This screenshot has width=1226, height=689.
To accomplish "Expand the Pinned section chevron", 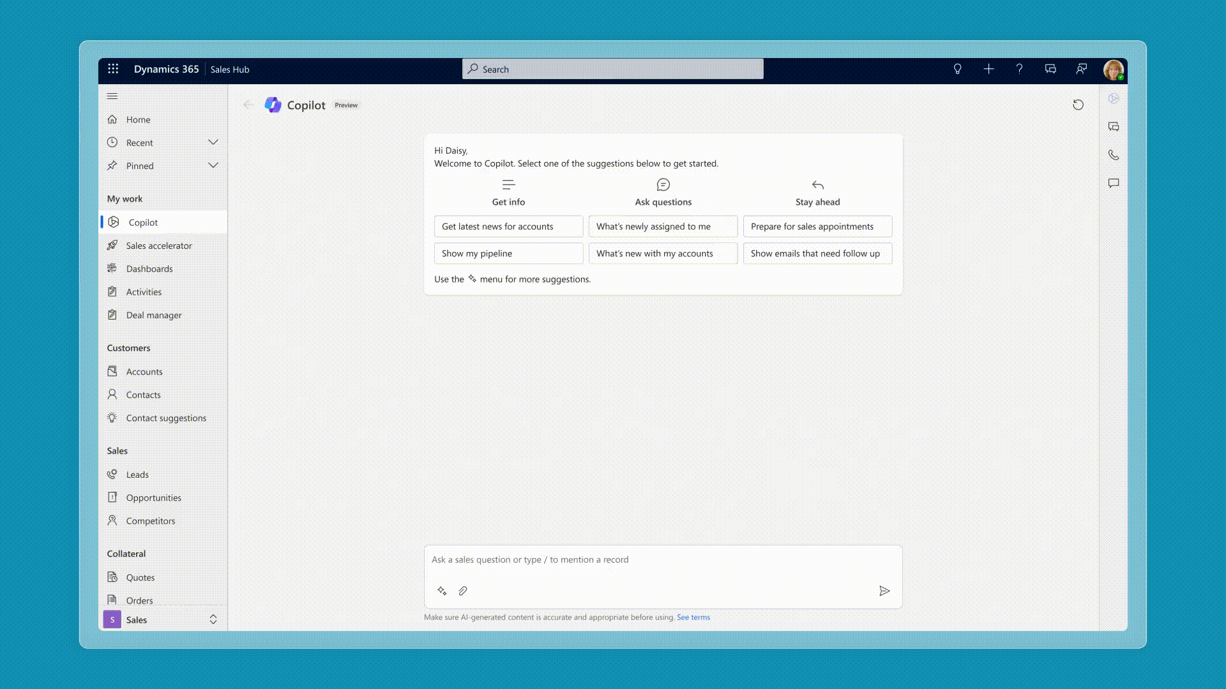I will click(x=213, y=165).
